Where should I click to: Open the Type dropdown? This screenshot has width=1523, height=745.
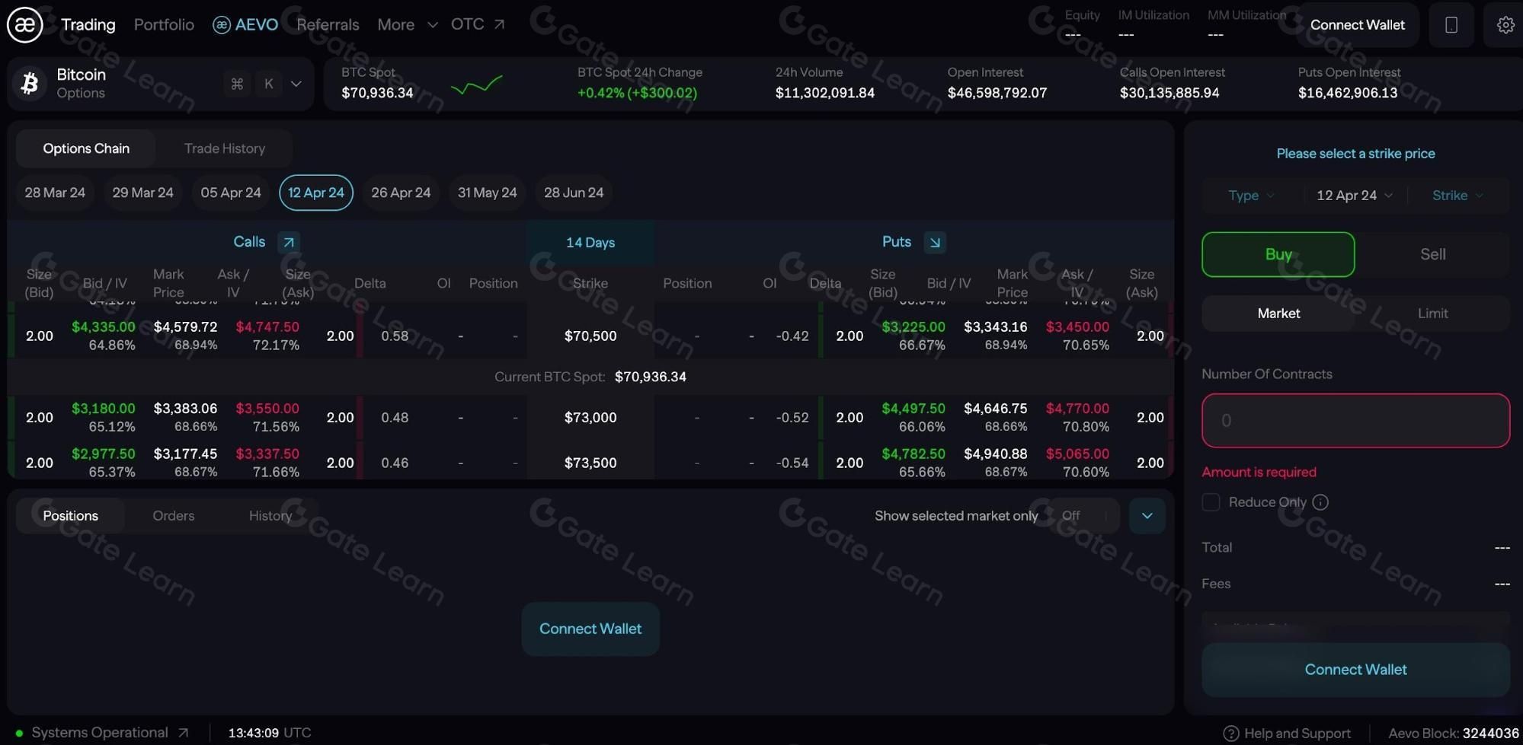1252,196
